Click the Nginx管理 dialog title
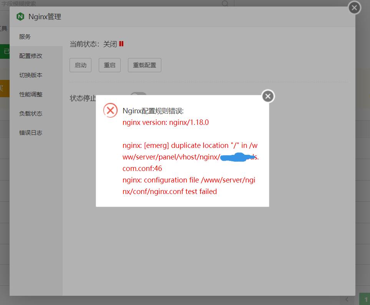The image size is (370, 305). (x=45, y=17)
